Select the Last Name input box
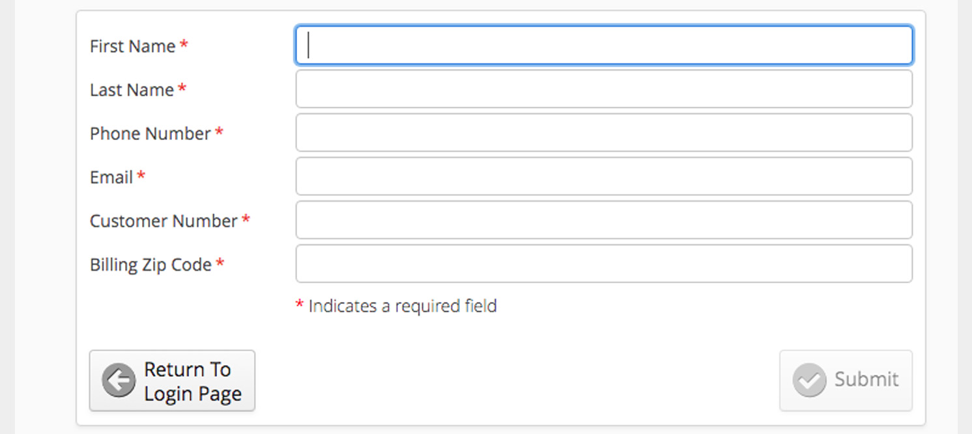 click(x=604, y=88)
